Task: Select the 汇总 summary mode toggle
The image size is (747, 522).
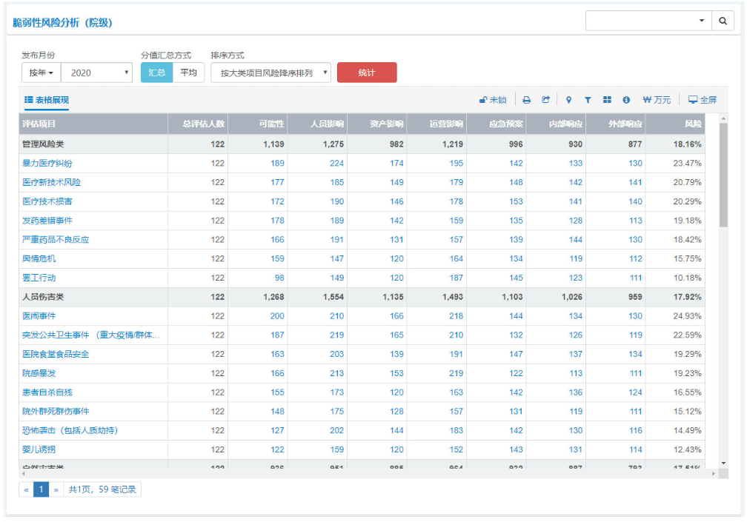Action: (157, 73)
